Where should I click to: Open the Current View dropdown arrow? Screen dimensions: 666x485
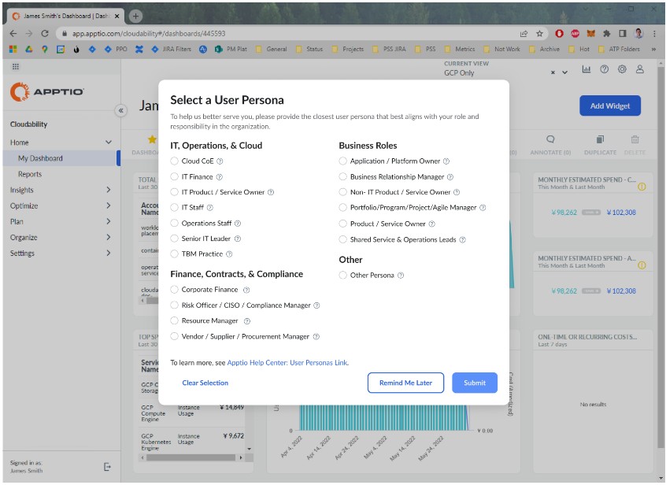(565, 72)
